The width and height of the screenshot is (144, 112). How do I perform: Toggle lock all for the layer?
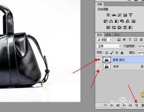tap(122, 53)
